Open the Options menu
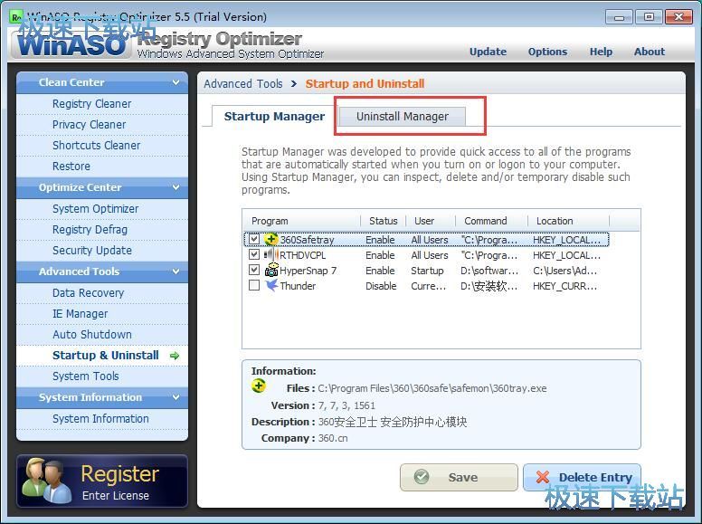 click(x=547, y=52)
